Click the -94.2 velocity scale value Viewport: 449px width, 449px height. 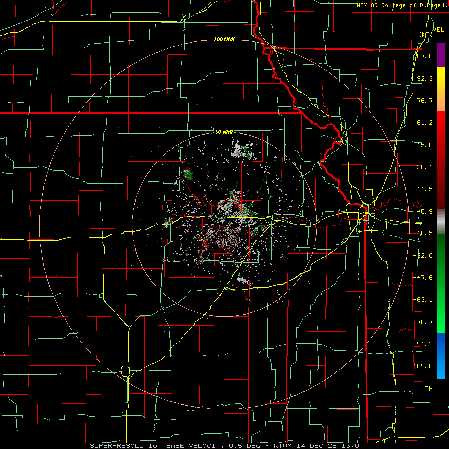[423, 344]
